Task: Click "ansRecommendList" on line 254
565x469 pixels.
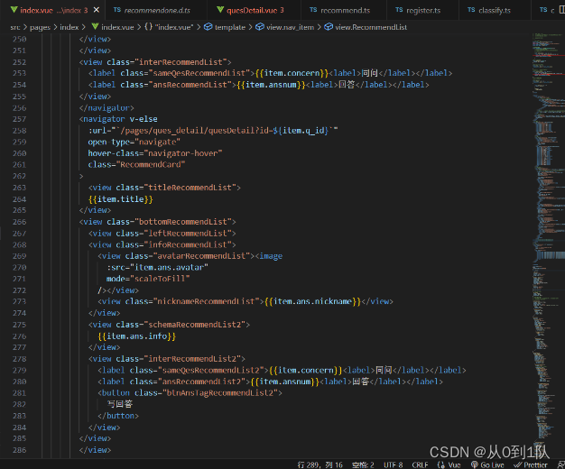Action: 190,85
